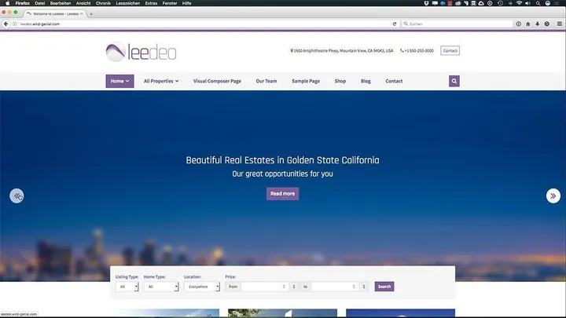This screenshot has width=566, height=318.
Task: Open the Fenster menu
Action: [170, 3]
